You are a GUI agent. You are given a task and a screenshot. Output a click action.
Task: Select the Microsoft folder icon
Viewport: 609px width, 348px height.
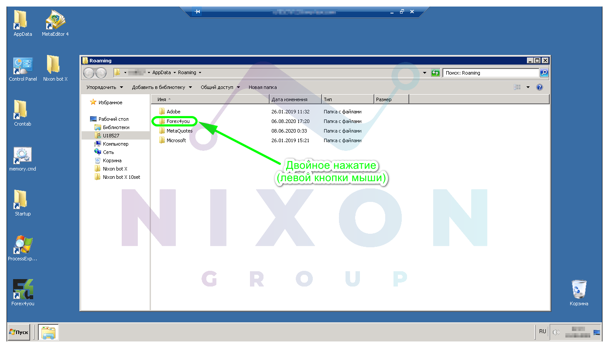[162, 140]
